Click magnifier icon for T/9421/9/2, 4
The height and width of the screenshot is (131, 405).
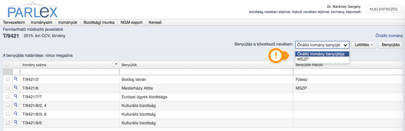[x=16, y=105]
